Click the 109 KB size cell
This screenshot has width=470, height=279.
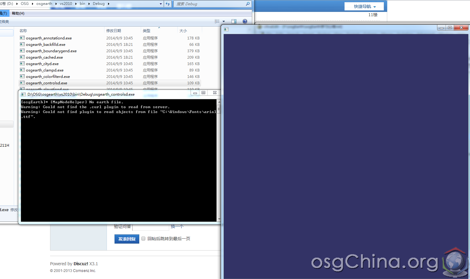pos(193,83)
